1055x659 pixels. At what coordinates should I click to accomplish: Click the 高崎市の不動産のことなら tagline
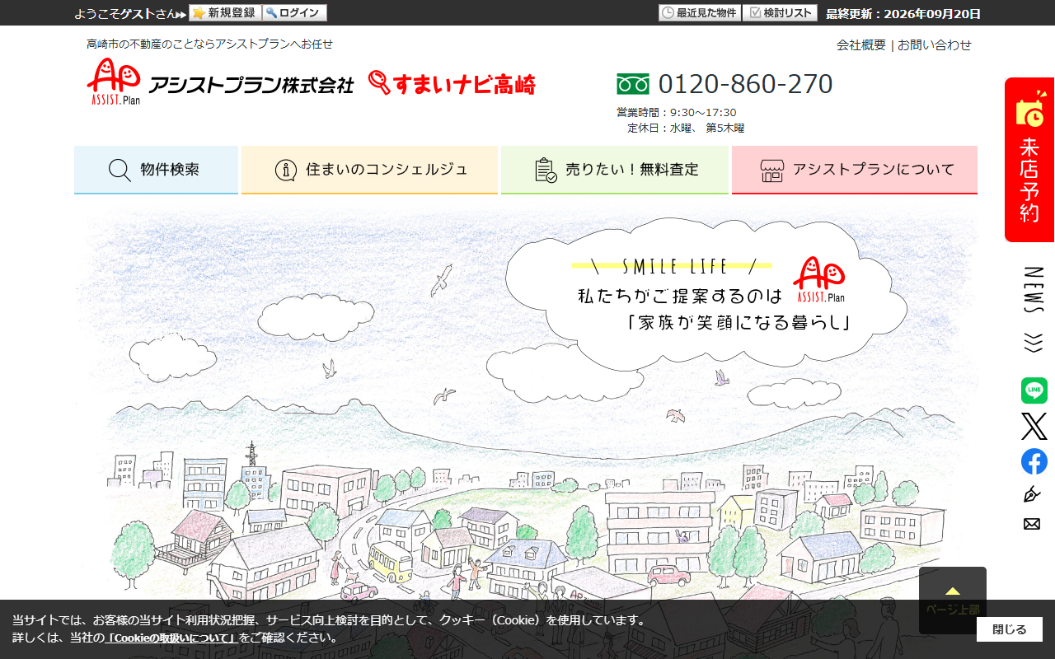209,44
